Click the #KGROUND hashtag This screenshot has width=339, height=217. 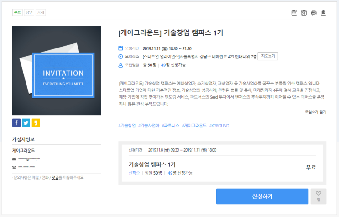pos(219,126)
